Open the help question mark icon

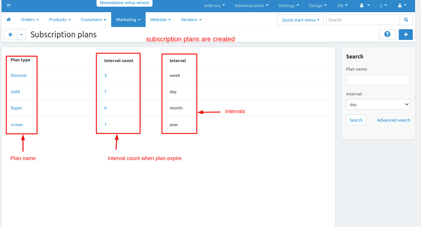point(387,34)
